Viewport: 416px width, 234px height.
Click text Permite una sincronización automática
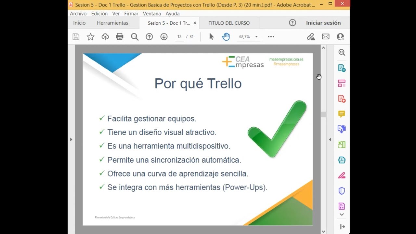(174, 160)
